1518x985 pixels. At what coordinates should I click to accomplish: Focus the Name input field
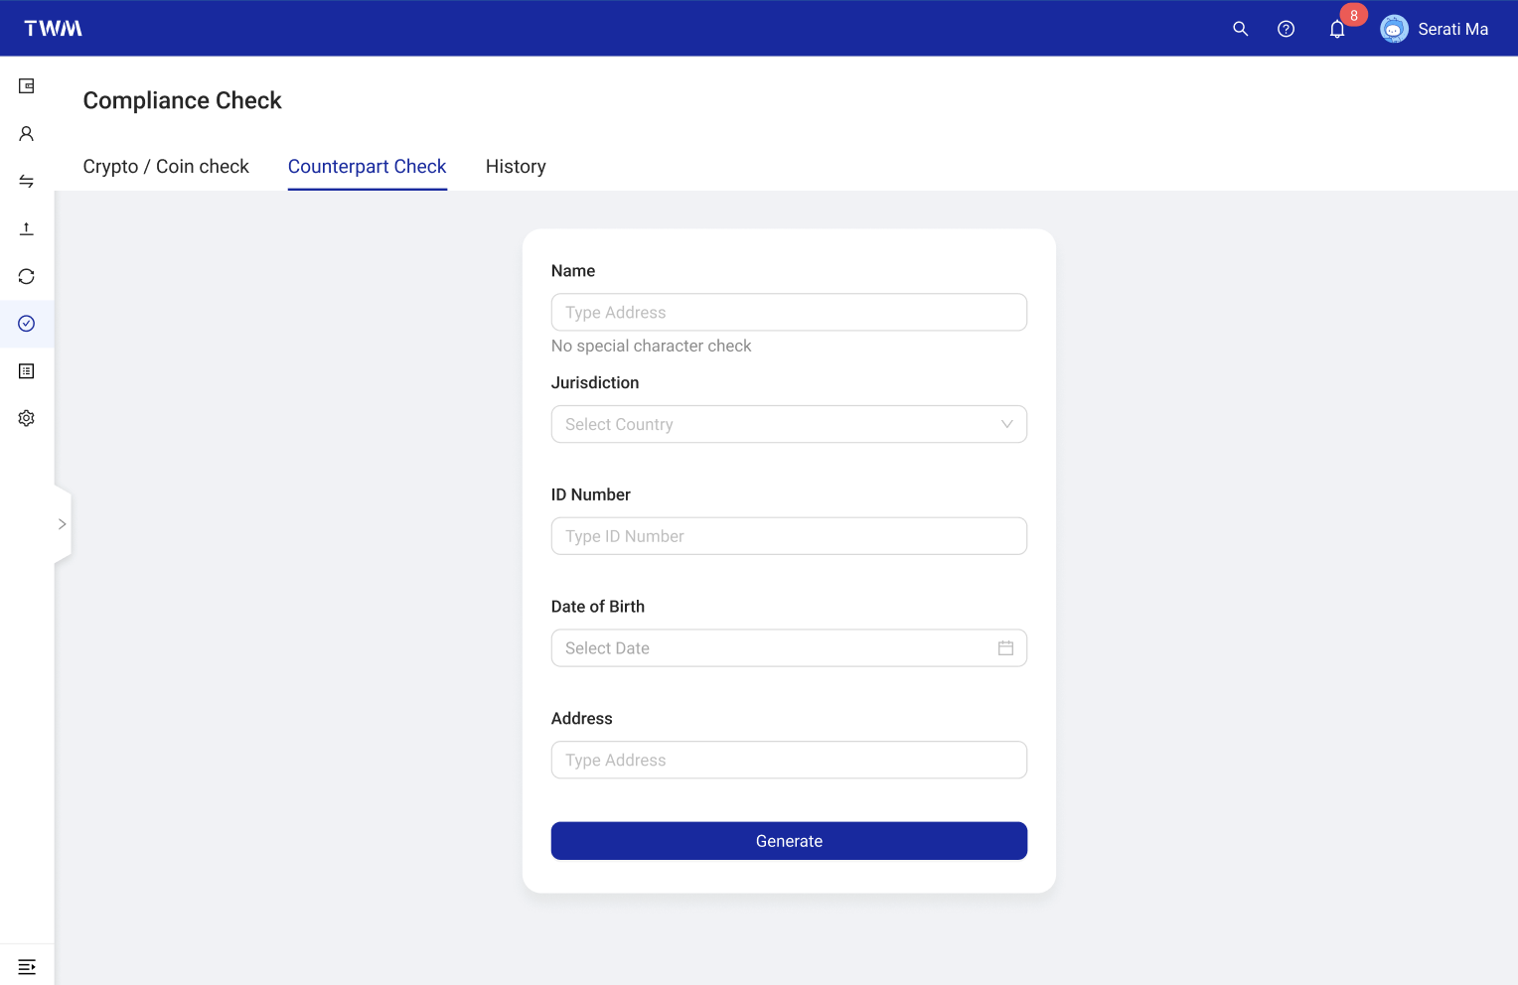789,312
